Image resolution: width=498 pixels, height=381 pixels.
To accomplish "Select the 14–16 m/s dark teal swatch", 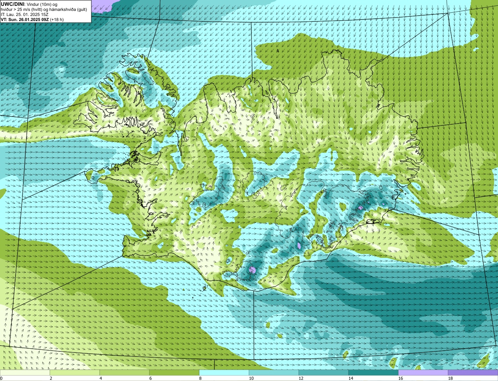I will click(x=373, y=372).
